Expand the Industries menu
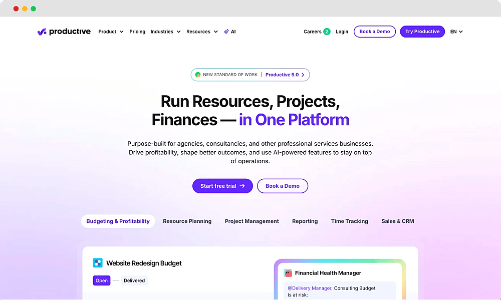The height and width of the screenshot is (300, 501). pos(165,32)
